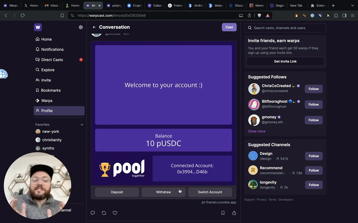Click Deposit button in PoolTogether frame
The width and height of the screenshot is (358, 223).
pos(117,192)
